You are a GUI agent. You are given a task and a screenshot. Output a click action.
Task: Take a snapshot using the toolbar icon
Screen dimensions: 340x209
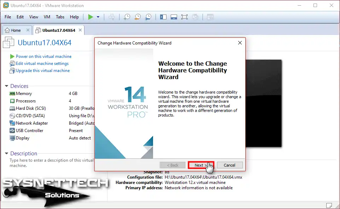[127, 17]
